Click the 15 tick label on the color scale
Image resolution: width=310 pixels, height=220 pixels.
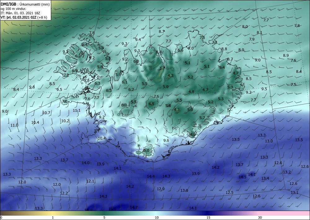(x=208, y=218)
